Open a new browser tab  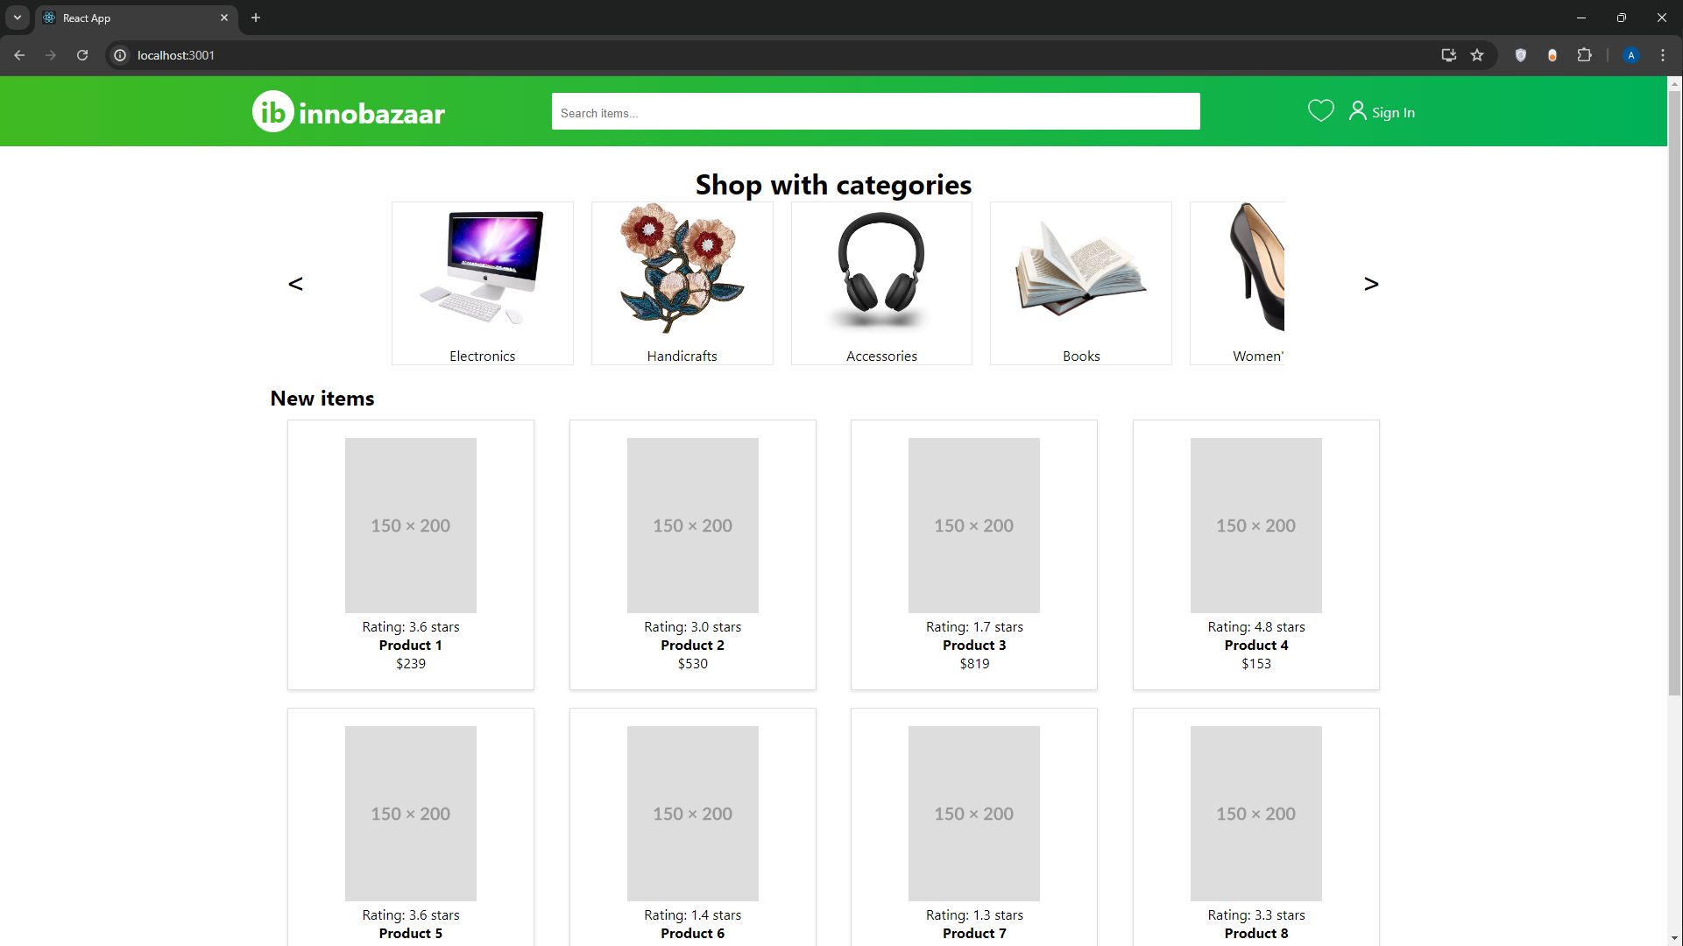pos(256,18)
